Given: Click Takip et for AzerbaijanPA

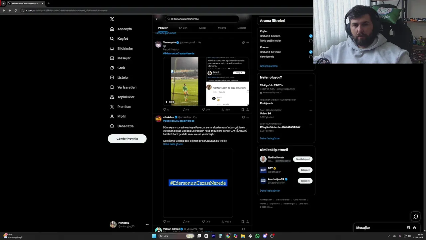Looking at the screenshot, I should (305, 181).
